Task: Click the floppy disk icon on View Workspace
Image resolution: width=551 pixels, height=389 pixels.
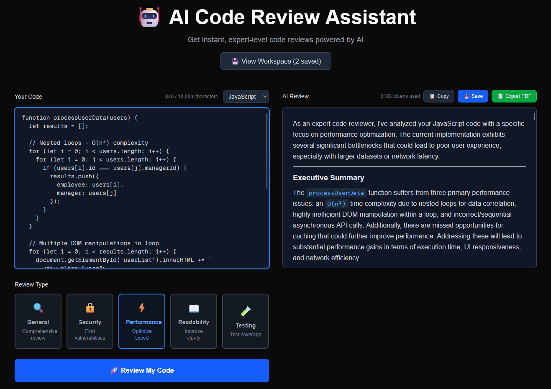Action: [234, 61]
